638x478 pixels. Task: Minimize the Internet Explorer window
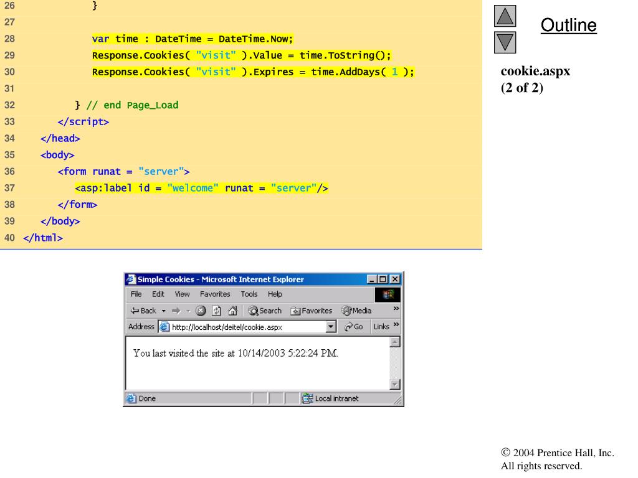(371, 279)
